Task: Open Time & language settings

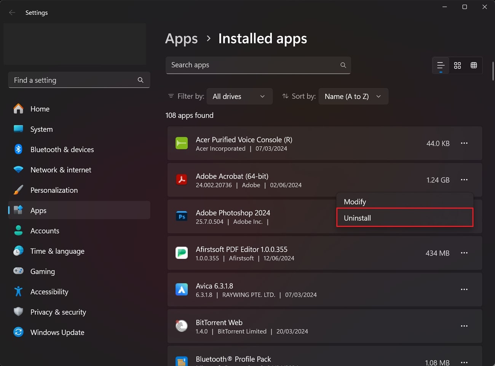Action: (x=79, y=251)
